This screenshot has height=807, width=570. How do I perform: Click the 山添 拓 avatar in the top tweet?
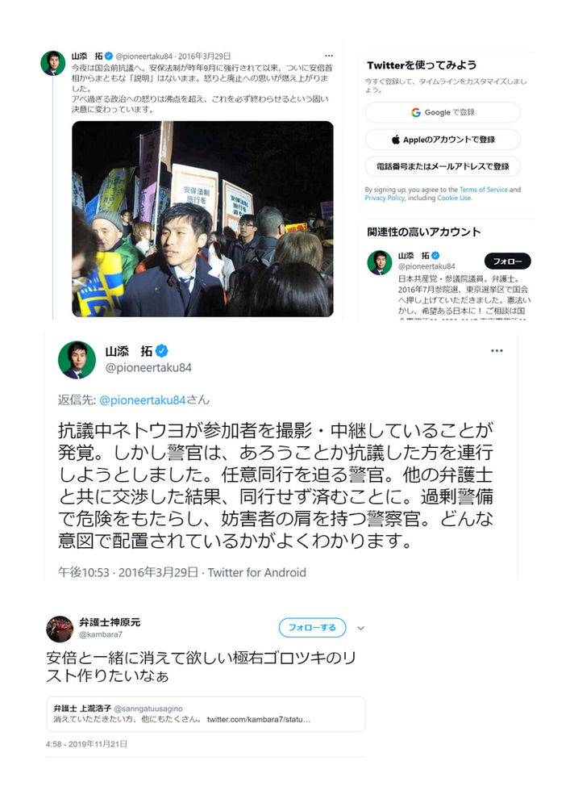[x=53, y=63]
